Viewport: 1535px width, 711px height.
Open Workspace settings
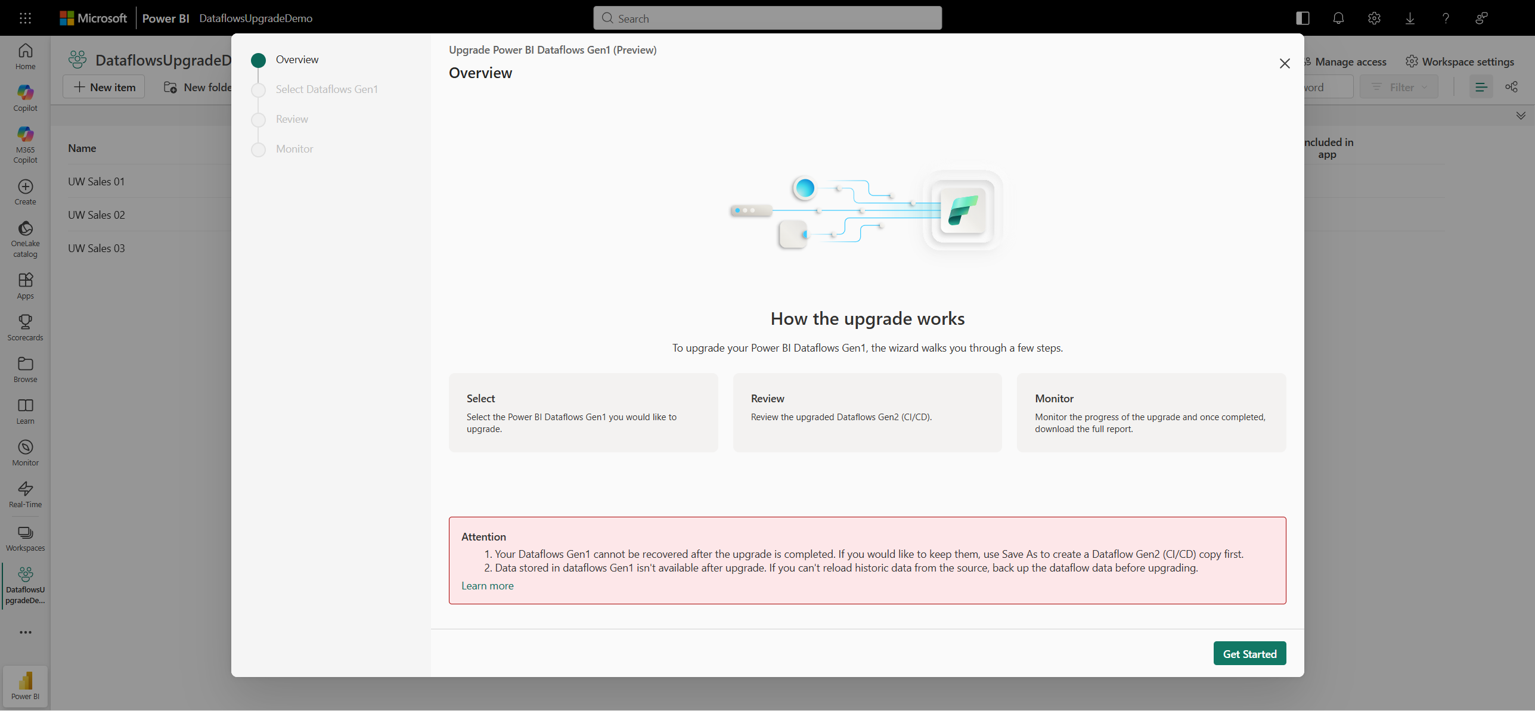[x=1459, y=62]
